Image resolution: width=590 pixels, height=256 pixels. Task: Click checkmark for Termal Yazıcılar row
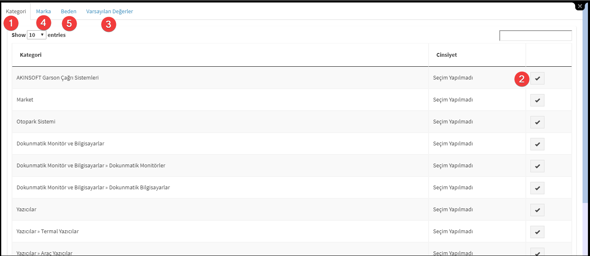pyautogui.click(x=537, y=232)
